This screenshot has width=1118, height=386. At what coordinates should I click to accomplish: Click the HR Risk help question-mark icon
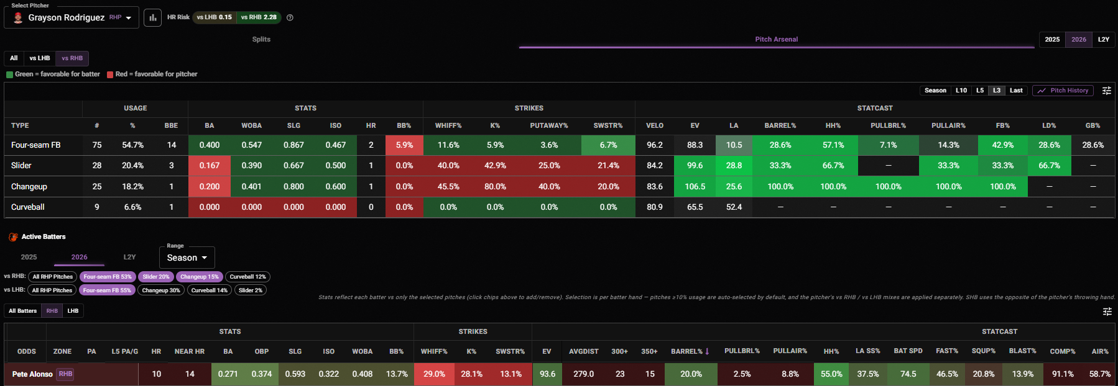coord(290,17)
